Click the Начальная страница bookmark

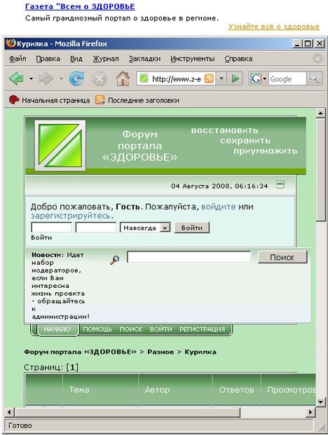coord(49,100)
